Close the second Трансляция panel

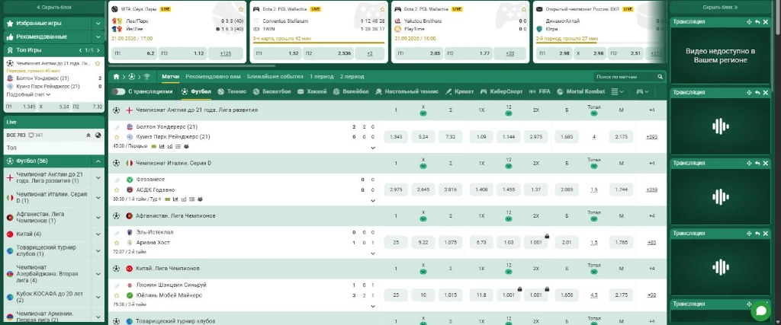pos(765,92)
